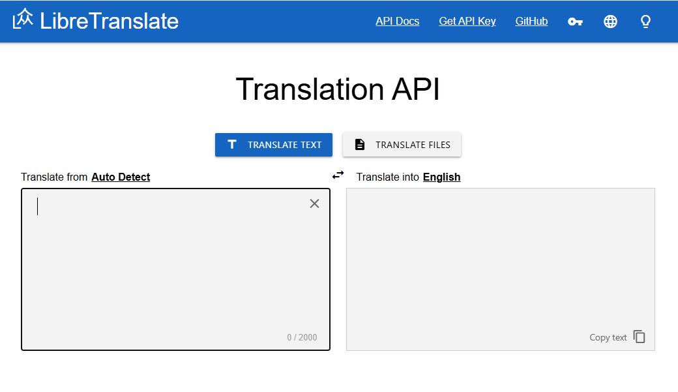Go to the Get API Key page
Screen dimensions: 678x392
coord(467,21)
